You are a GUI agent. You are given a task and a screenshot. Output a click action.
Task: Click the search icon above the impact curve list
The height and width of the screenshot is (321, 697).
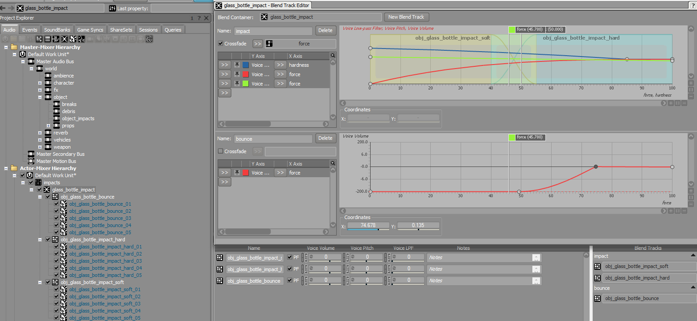pyautogui.click(x=333, y=56)
